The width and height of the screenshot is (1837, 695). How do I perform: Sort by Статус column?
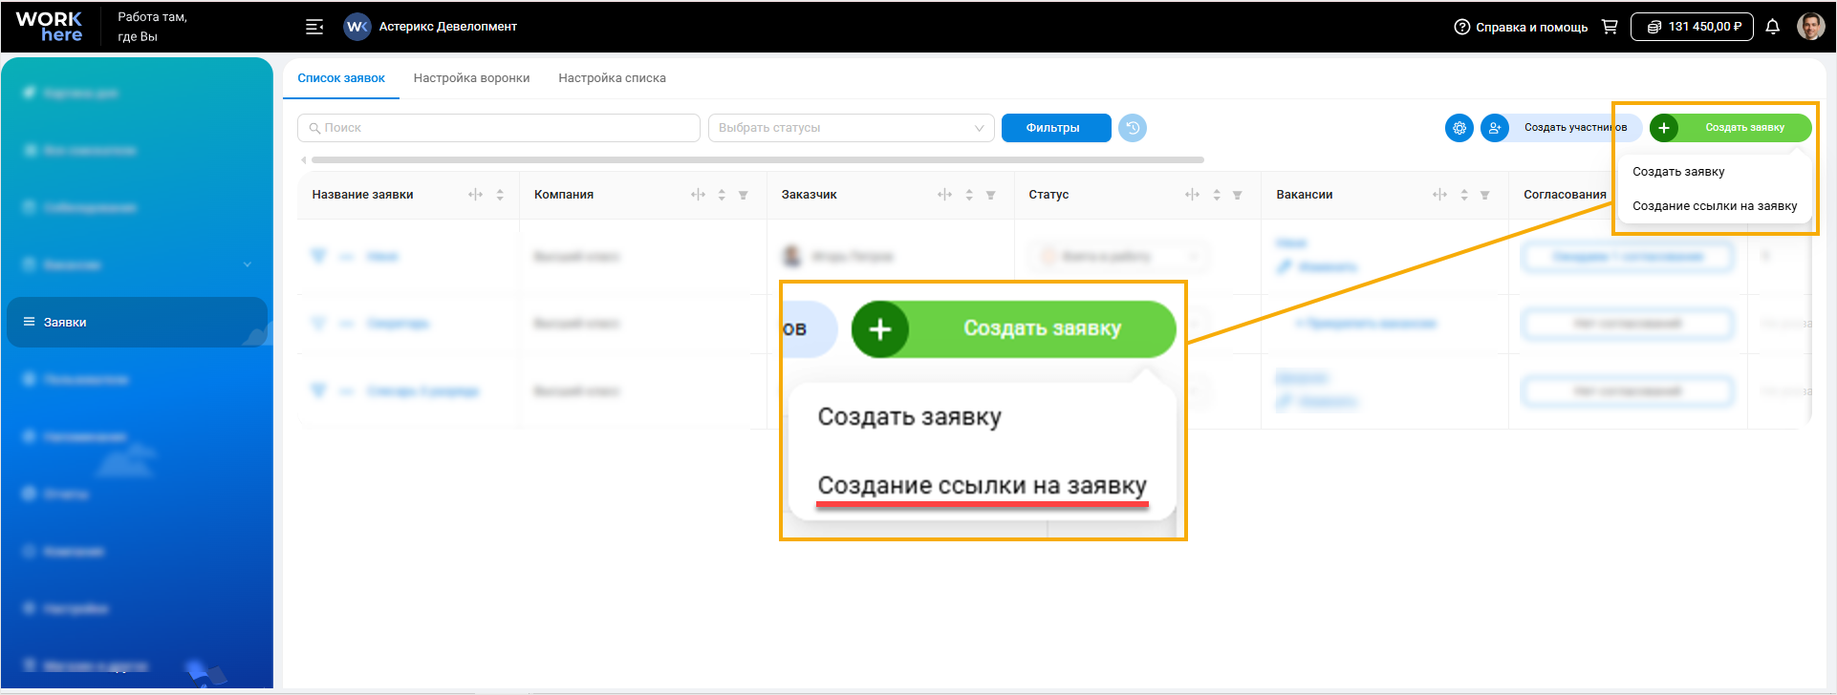click(1217, 195)
